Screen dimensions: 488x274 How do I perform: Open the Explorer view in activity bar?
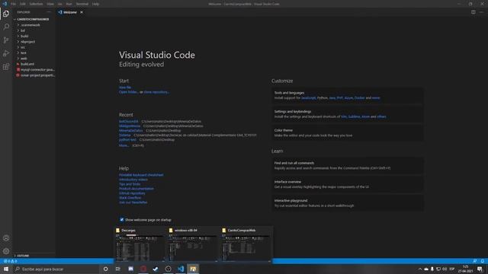(6, 14)
